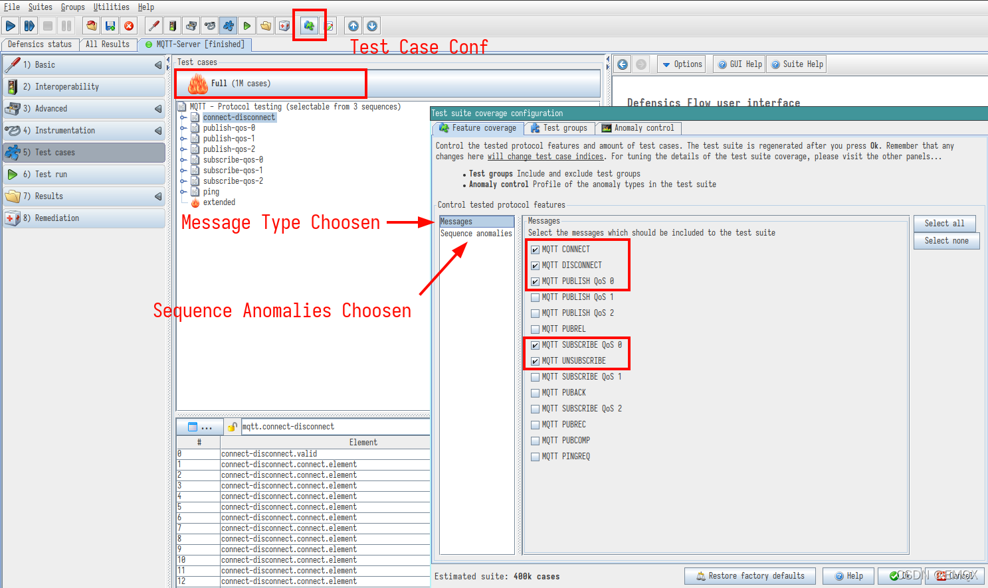Click the flame icon of extended node

[195, 202]
